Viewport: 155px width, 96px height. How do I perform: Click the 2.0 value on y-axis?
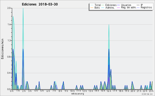9,8
